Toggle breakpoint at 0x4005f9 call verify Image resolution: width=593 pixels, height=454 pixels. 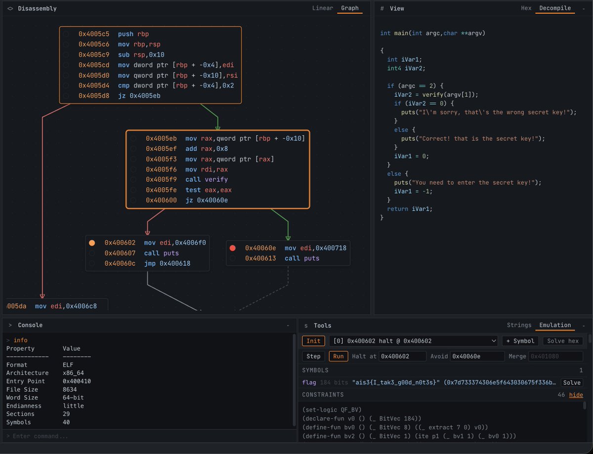[x=133, y=179]
